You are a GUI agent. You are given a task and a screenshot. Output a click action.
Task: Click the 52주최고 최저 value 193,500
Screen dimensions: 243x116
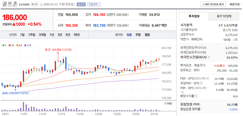point(222,71)
